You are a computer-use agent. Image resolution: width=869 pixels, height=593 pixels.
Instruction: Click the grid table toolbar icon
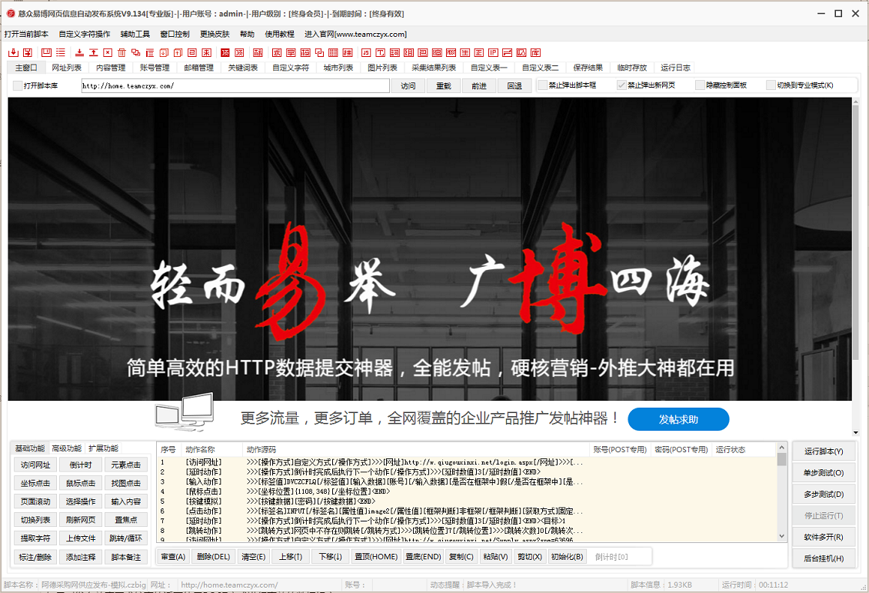(x=332, y=52)
